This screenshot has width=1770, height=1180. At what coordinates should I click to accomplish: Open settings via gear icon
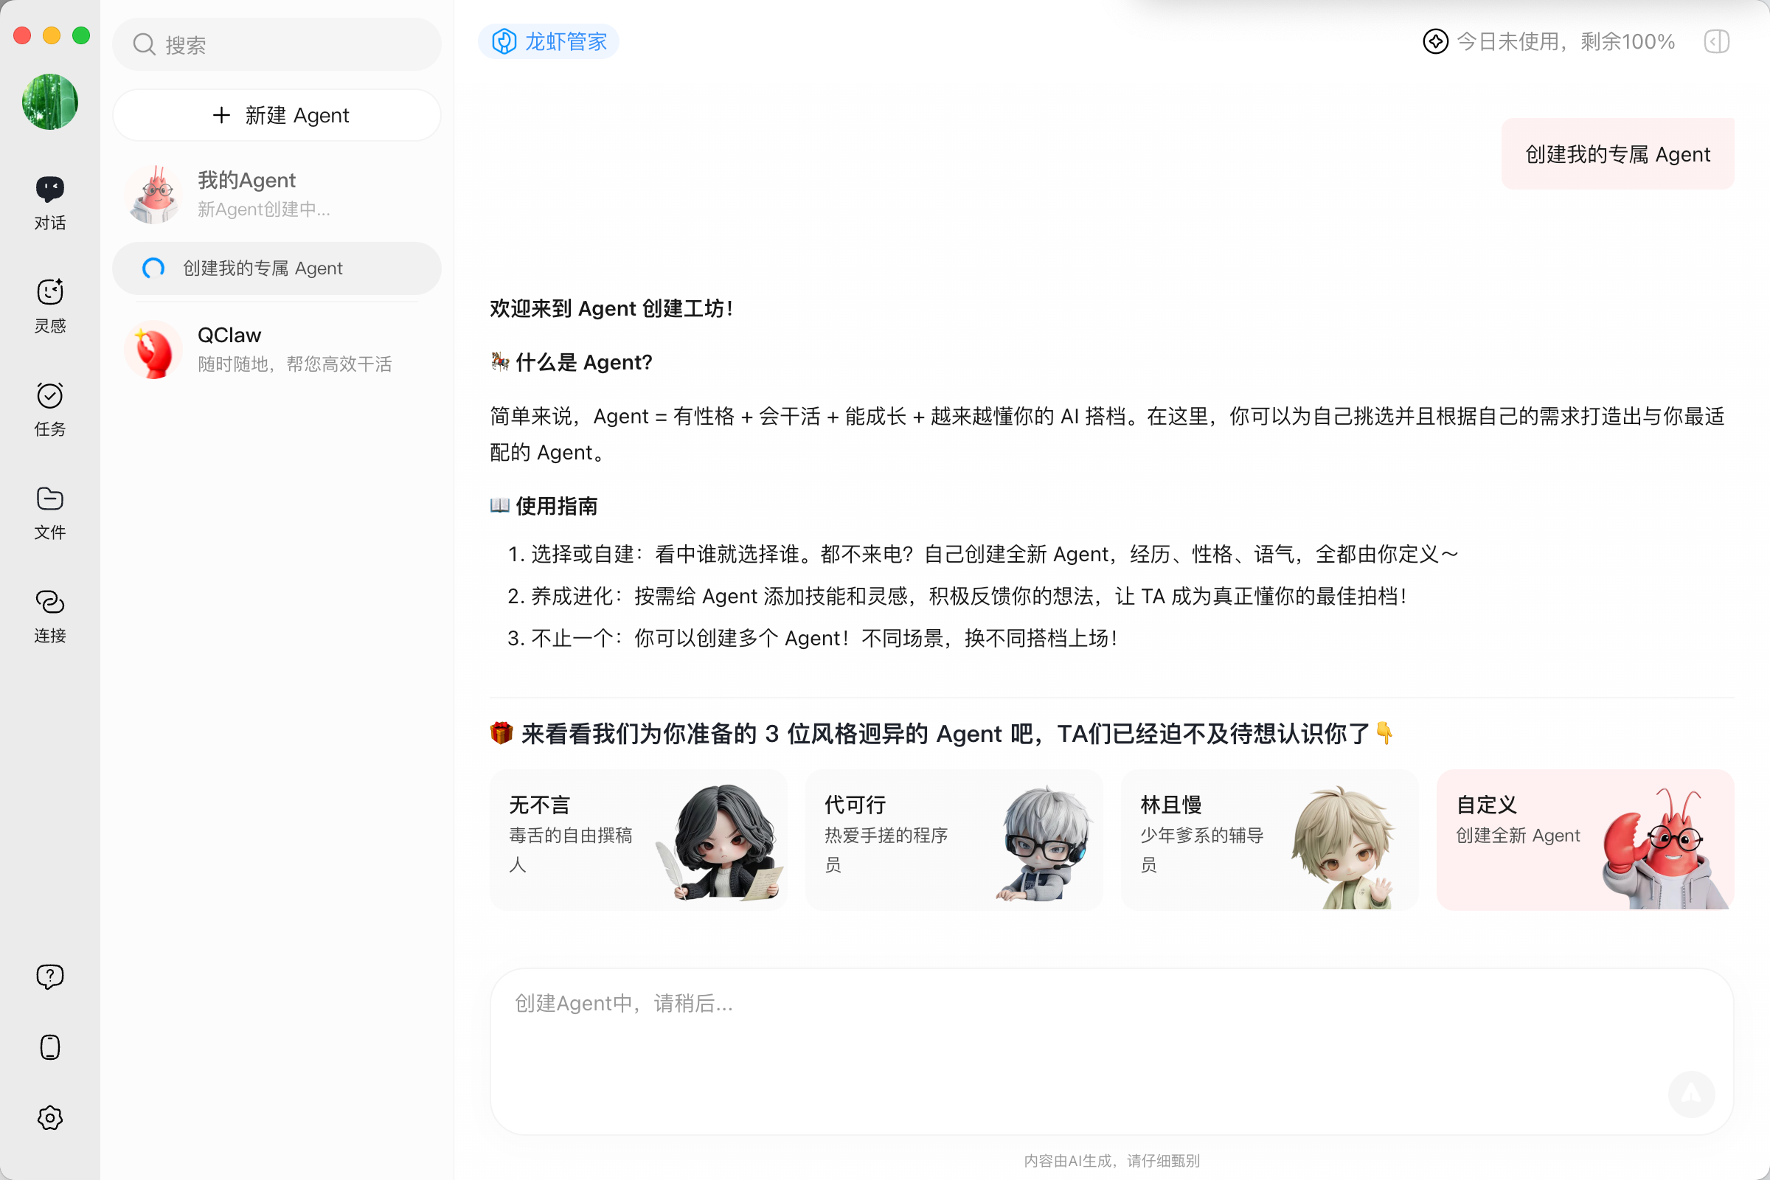click(49, 1117)
